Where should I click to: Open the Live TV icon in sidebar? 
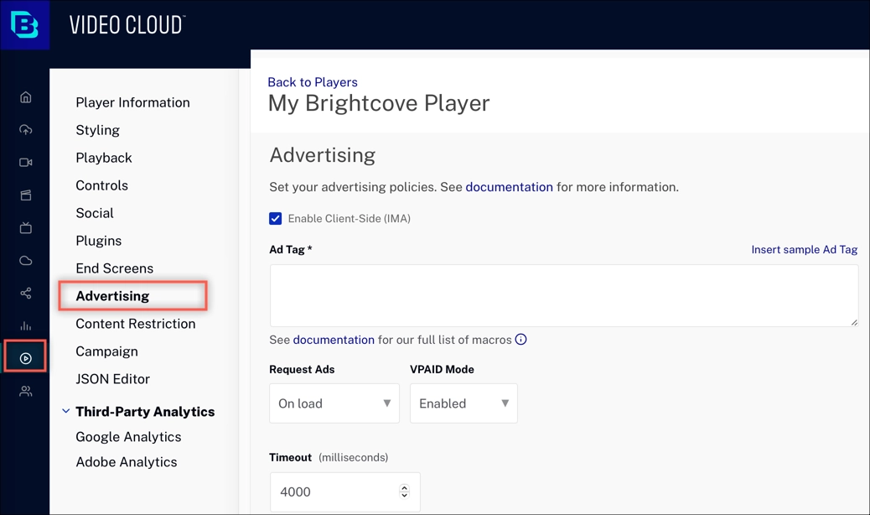[26, 228]
